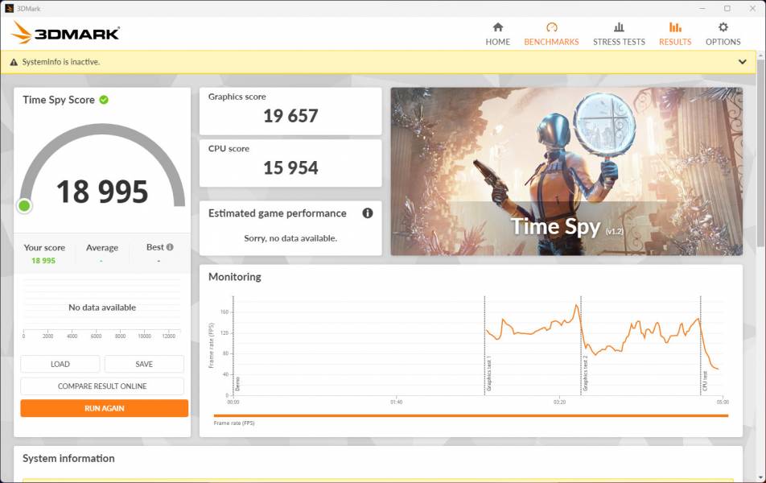Click the green check next to Time Spy Score
This screenshot has height=483, width=766.
point(104,100)
